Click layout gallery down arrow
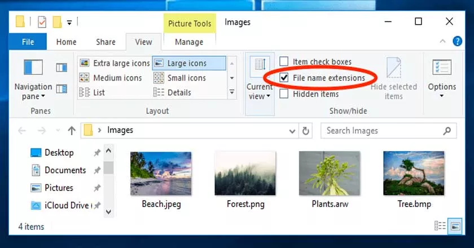474x248 pixels. [x=232, y=78]
